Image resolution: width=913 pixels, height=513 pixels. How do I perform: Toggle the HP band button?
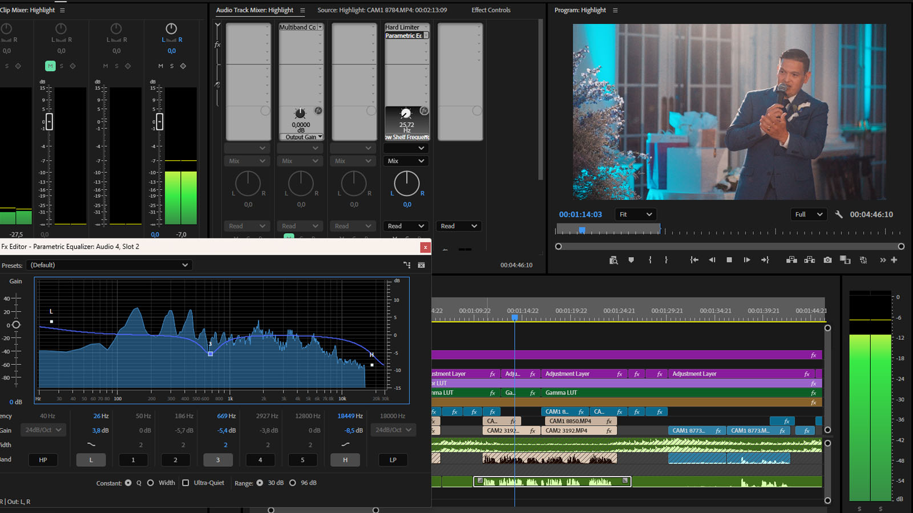tap(43, 460)
